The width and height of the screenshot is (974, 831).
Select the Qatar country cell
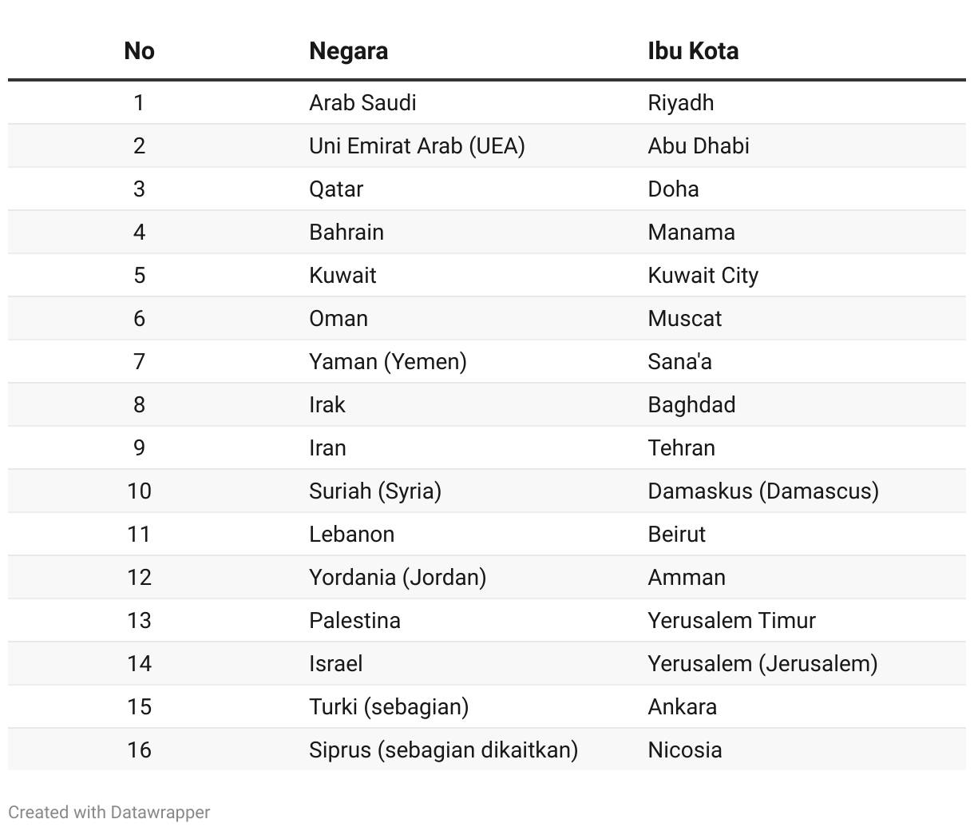336,189
